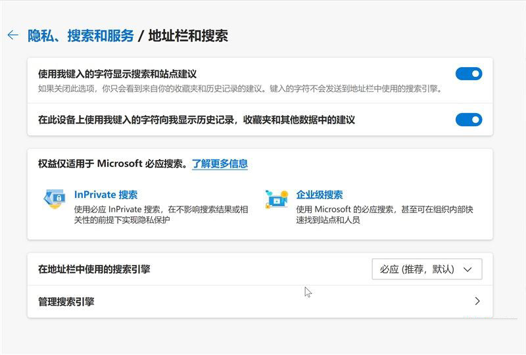
Task: Click 管理搜索引擎 row label
Action: [x=66, y=302]
